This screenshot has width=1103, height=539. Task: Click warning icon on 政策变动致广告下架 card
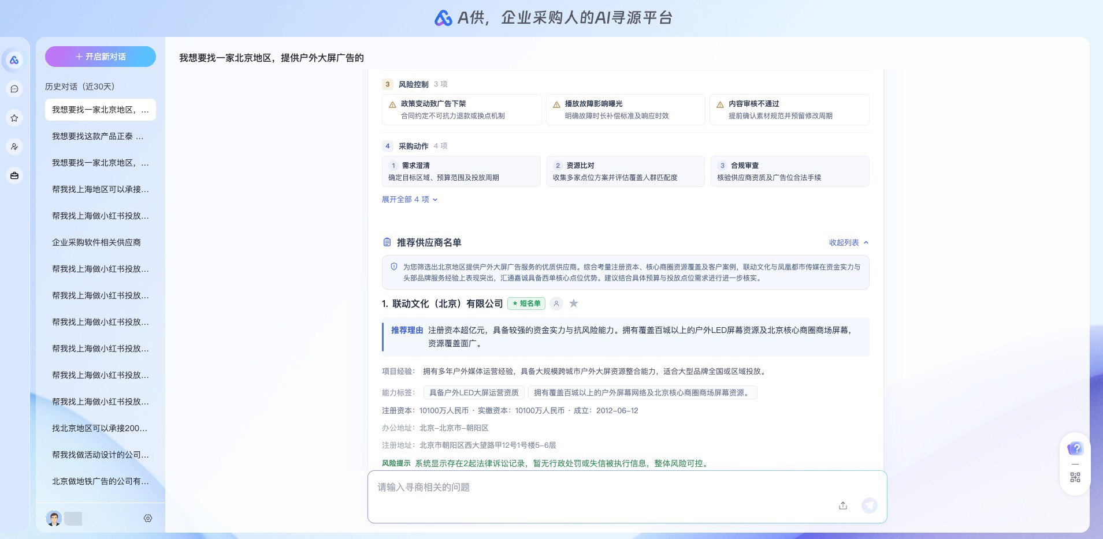coord(392,104)
